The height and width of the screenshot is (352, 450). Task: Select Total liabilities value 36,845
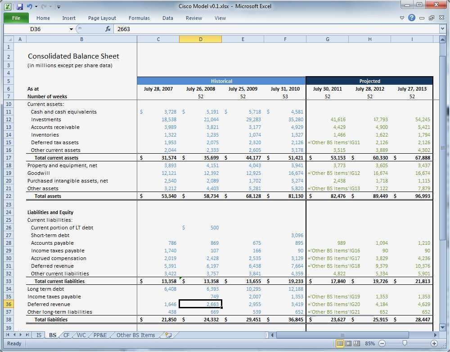[x=285, y=320]
